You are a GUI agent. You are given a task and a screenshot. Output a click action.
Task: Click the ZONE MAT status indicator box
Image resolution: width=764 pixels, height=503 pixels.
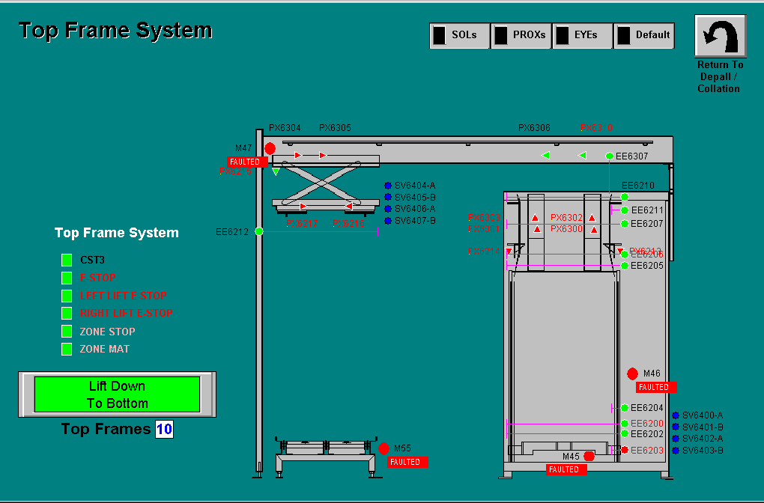tap(67, 349)
